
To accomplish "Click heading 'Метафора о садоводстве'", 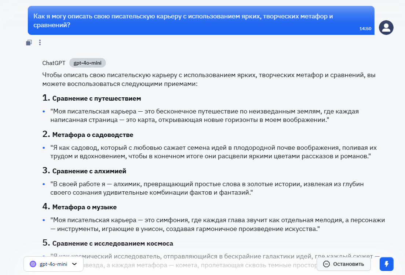I will tap(93, 135).
